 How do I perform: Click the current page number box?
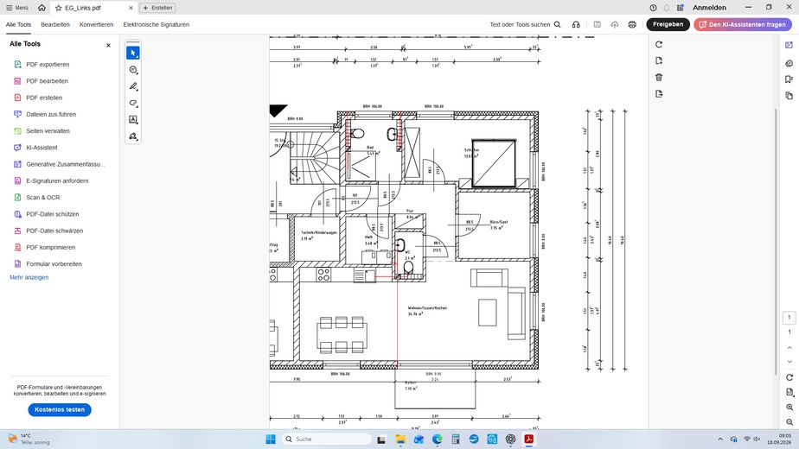coord(789,318)
